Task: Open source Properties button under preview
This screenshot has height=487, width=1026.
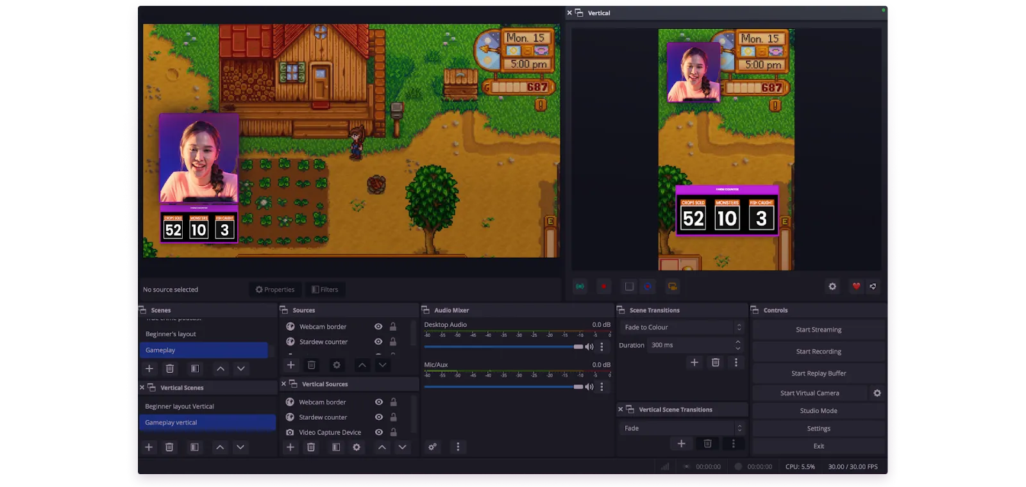Action: [x=275, y=290]
